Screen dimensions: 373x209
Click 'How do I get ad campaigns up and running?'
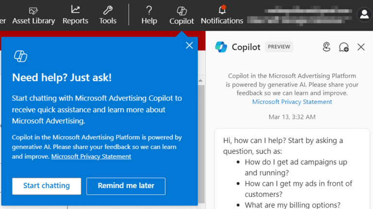coord(296,167)
